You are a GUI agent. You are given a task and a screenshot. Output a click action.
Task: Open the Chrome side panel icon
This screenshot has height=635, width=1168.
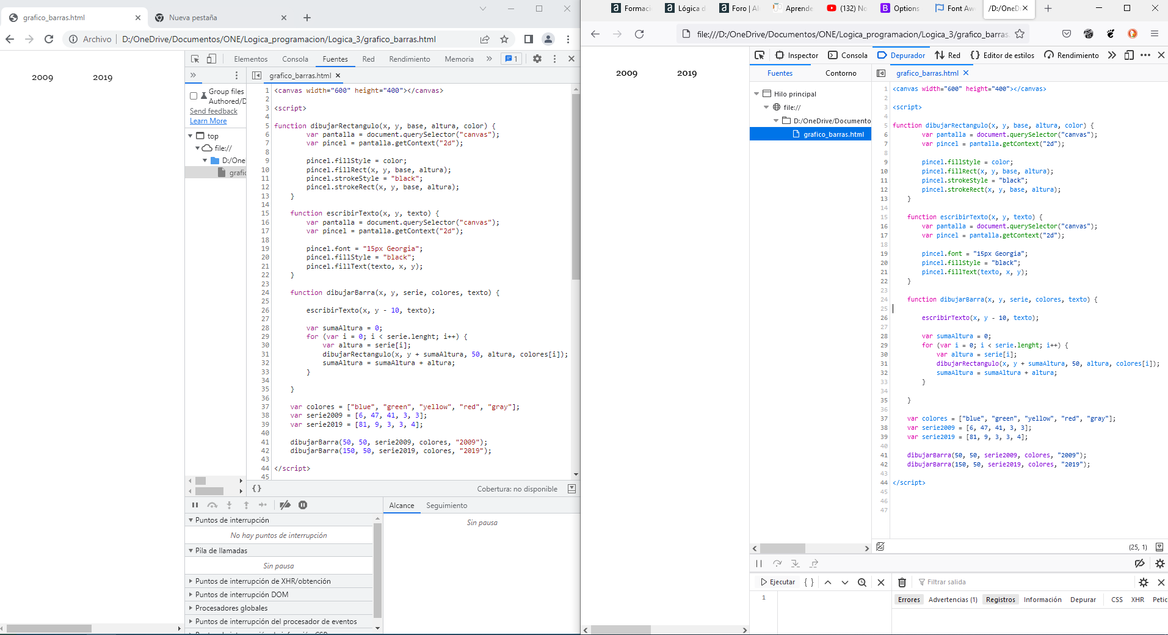click(x=529, y=39)
